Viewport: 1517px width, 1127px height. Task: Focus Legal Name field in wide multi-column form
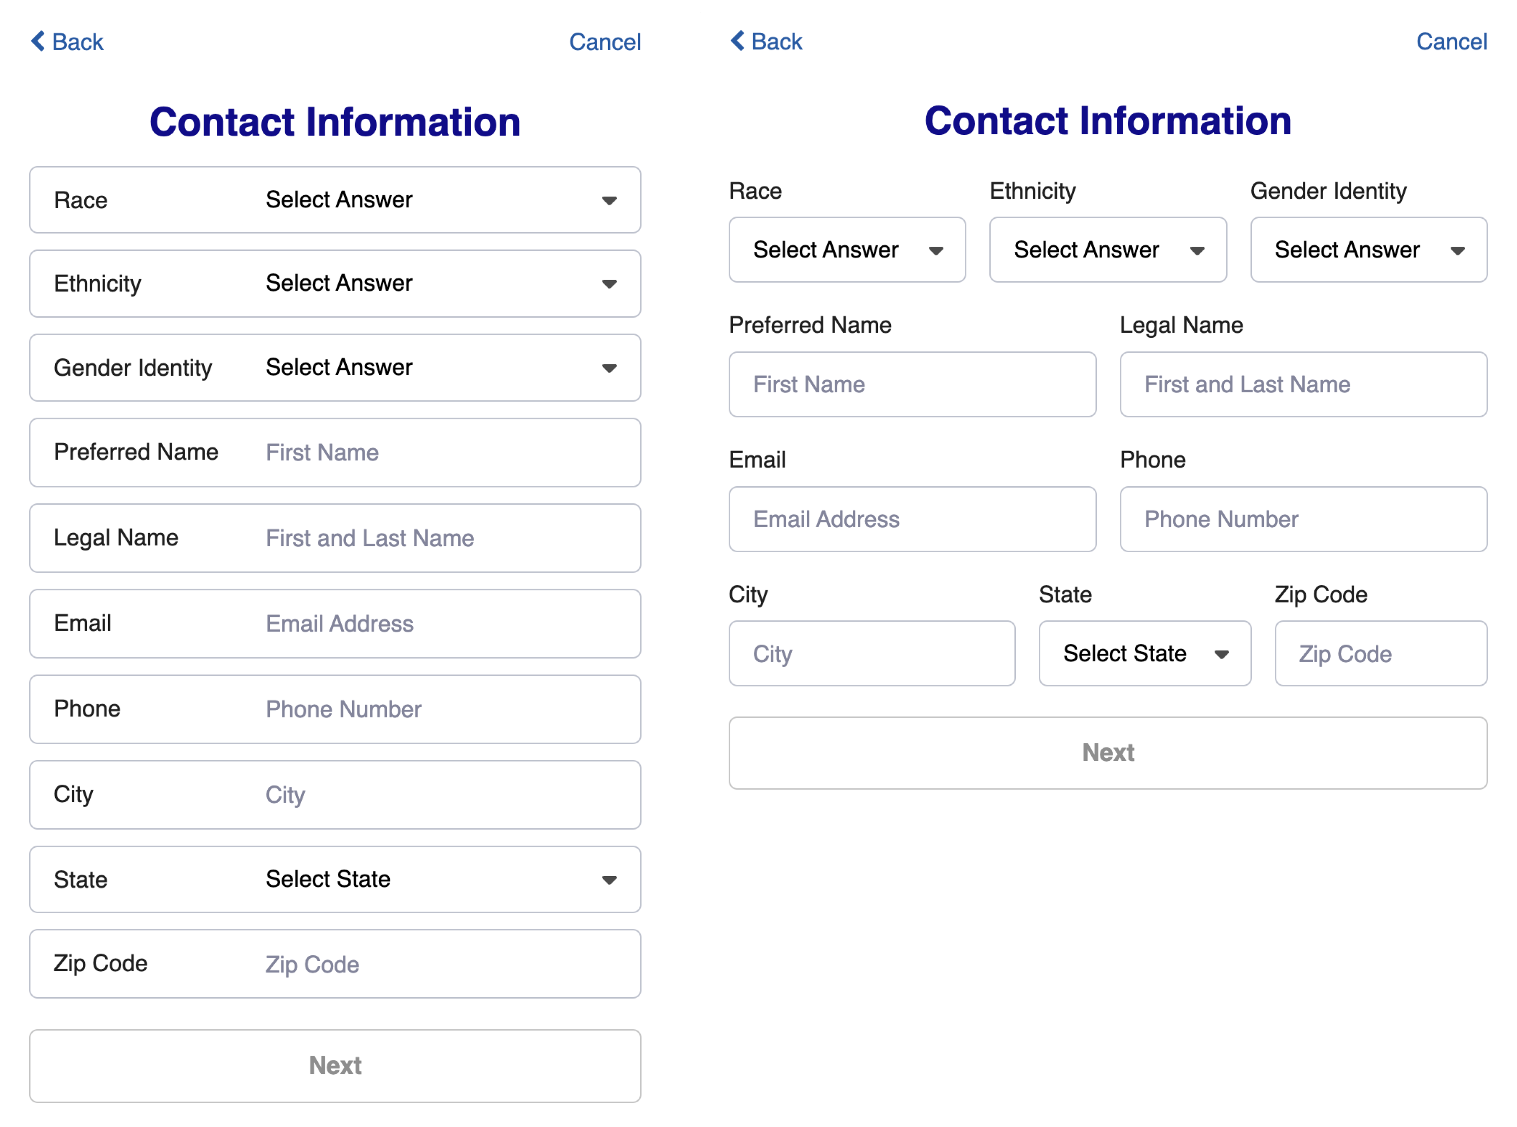(1303, 385)
